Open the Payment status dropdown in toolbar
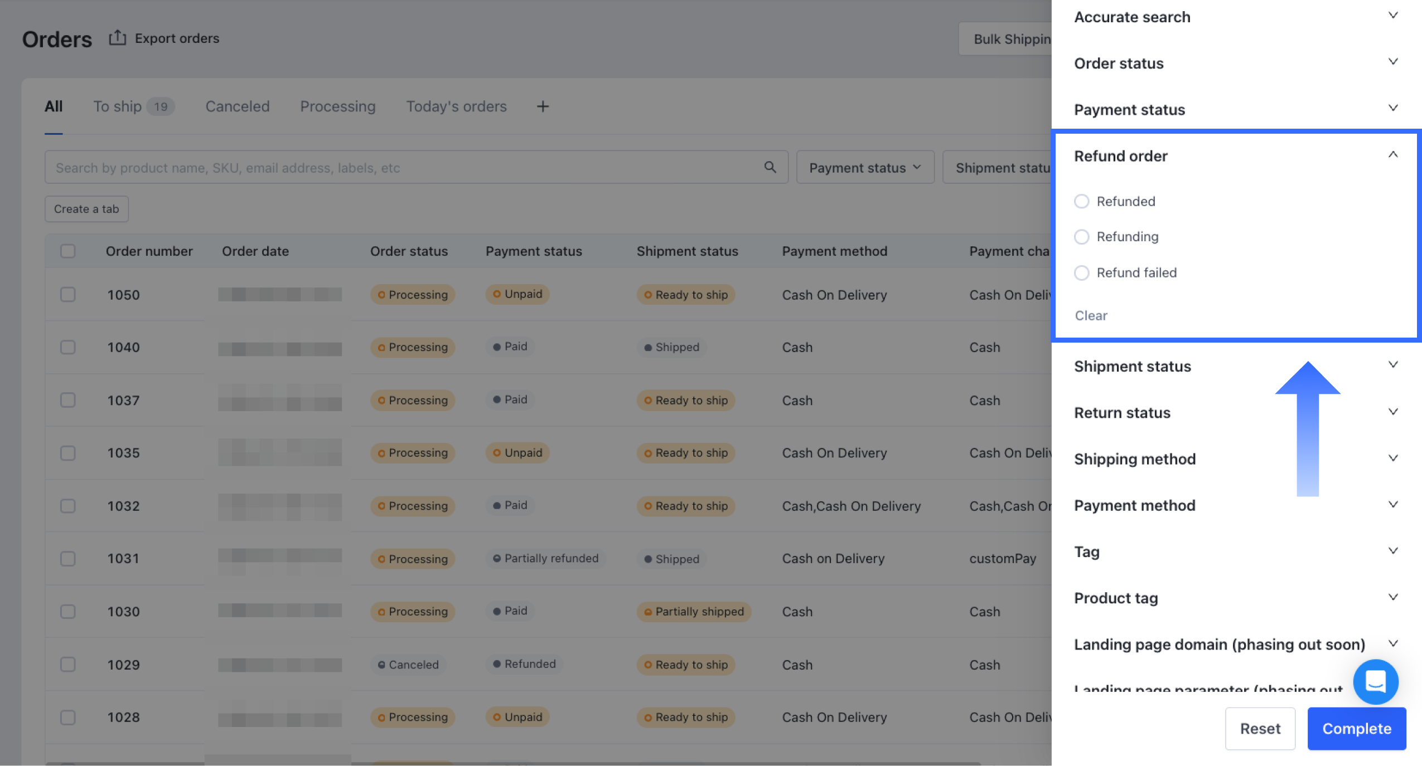This screenshot has width=1422, height=766. [864, 167]
